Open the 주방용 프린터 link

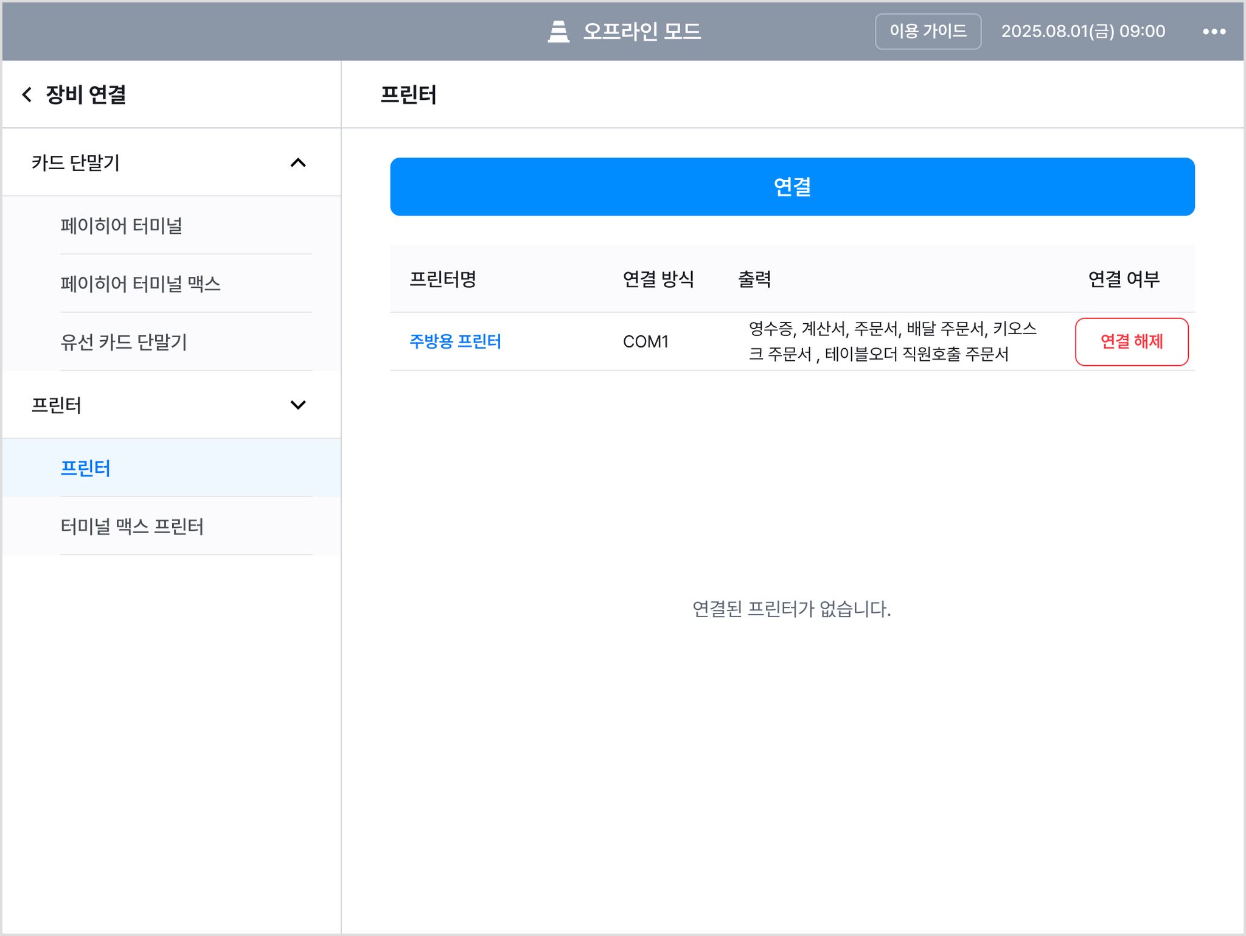455,341
